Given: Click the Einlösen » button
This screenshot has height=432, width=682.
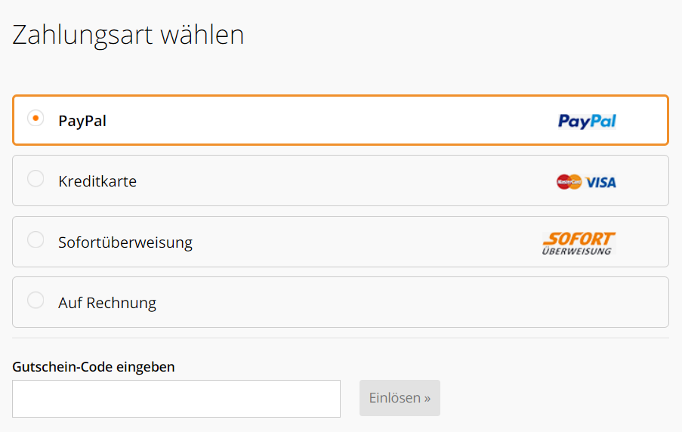Looking at the screenshot, I should point(400,397).
